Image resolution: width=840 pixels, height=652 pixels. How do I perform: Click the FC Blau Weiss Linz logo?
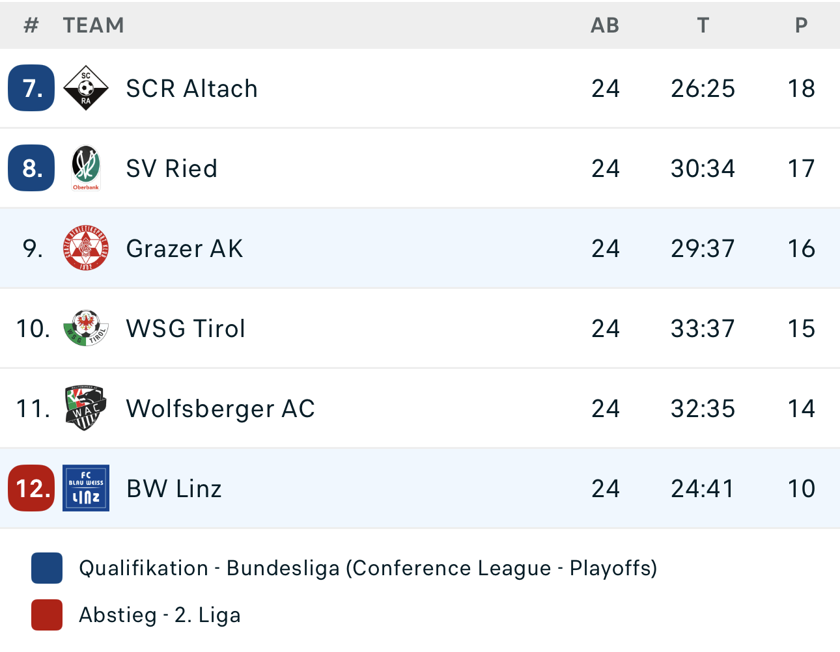point(86,488)
